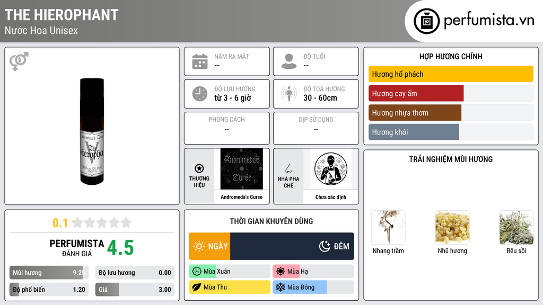The width and height of the screenshot is (543, 305).
Task: Click the Chưa xác định perfumer label
Action: [x=331, y=197]
